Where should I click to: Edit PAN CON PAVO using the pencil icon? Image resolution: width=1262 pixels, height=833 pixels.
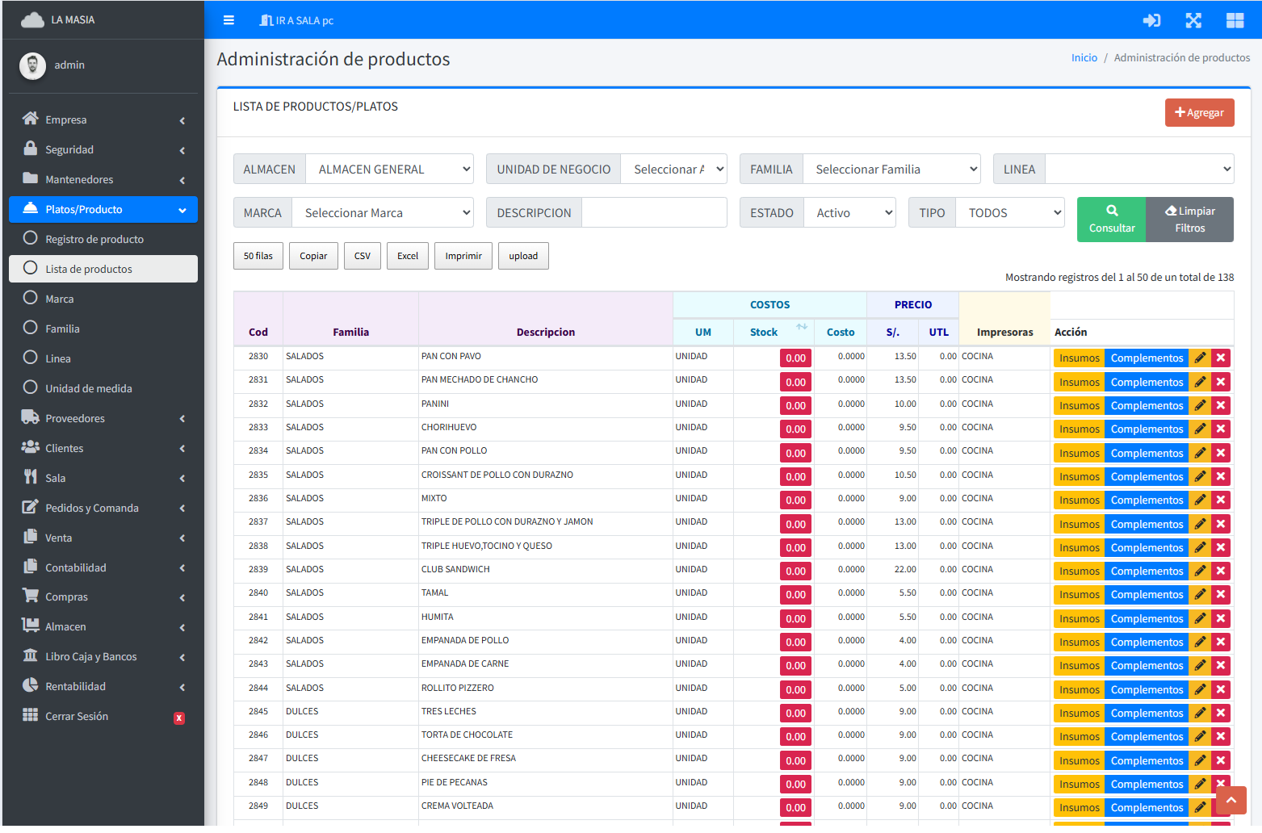1201,358
